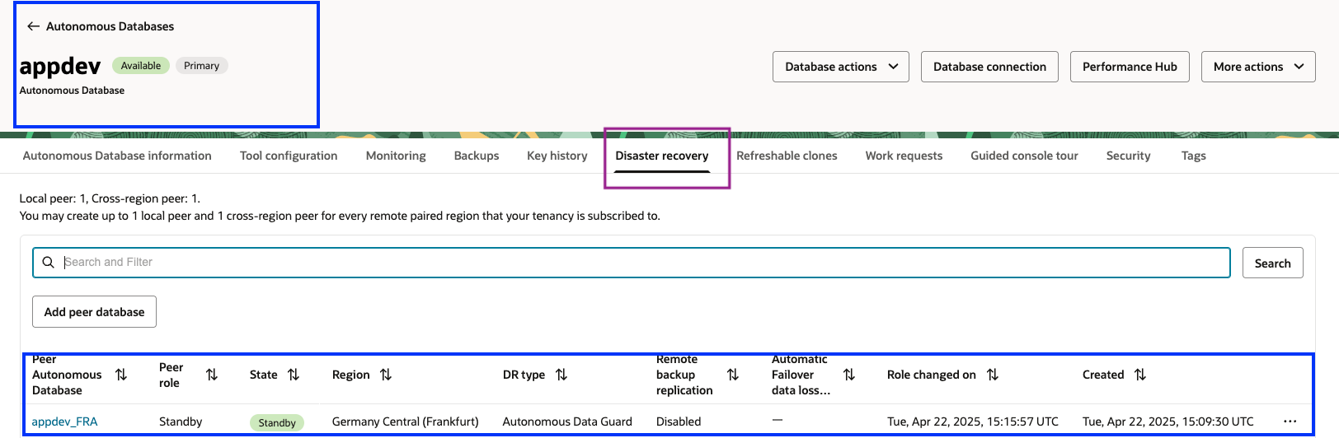Click Add peer database button
Viewport: 1339px width, 438px height.
coord(94,311)
